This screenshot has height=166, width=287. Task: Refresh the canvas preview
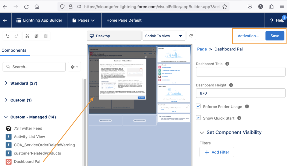191,36
